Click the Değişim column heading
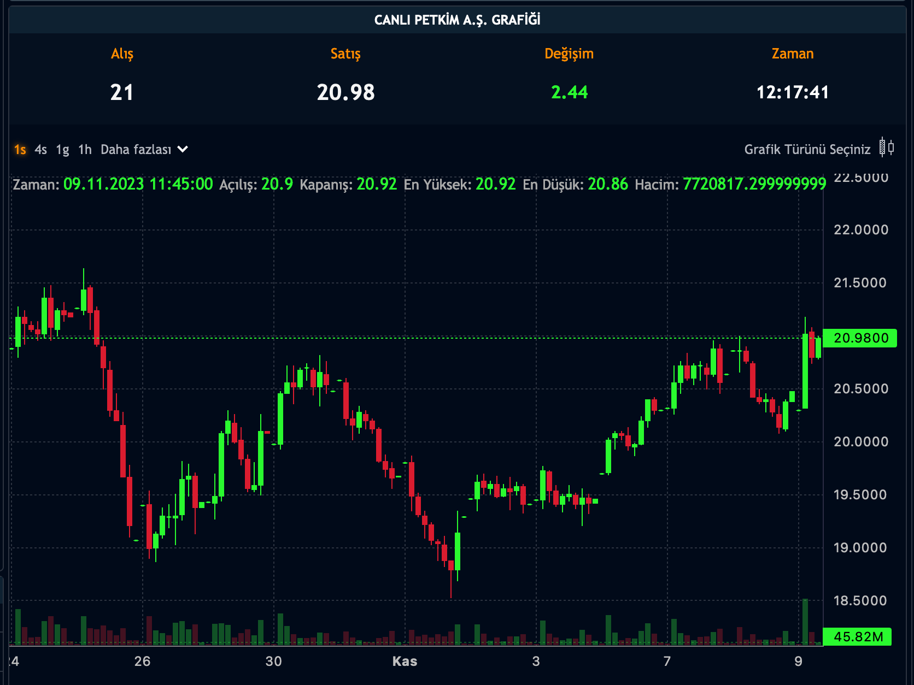The width and height of the screenshot is (914, 685). point(569,54)
